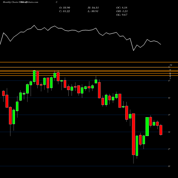Click the low price value L: 30.91

point(93,11)
